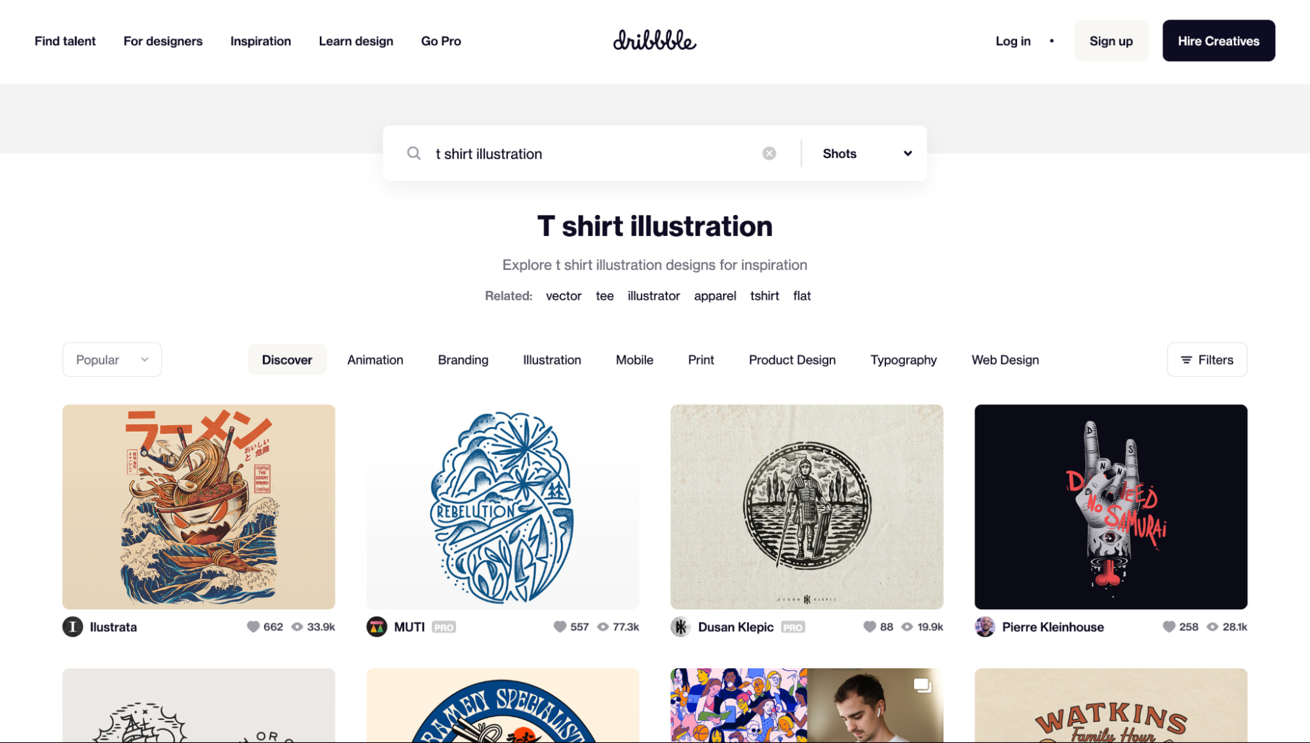
Task: Click the Hire Creatives button
Action: [x=1219, y=41]
